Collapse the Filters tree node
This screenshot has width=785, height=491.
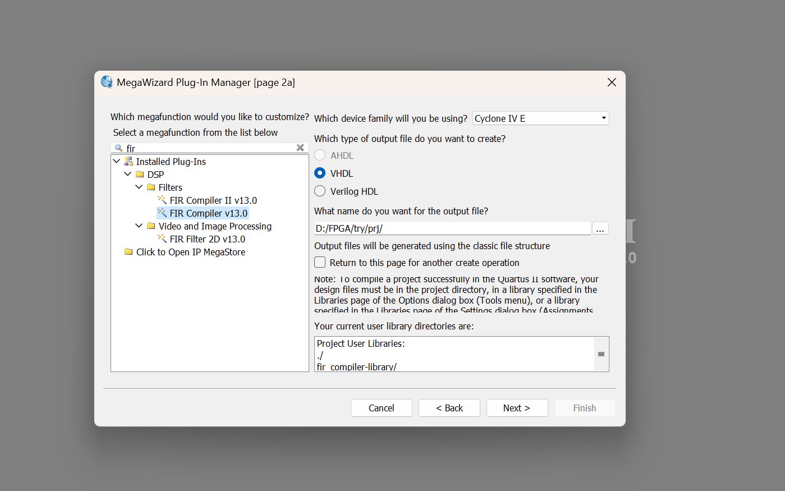tap(139, 187)
